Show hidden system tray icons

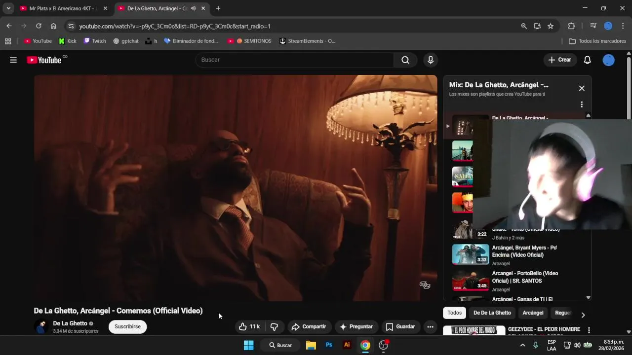(x=522, y=345)
